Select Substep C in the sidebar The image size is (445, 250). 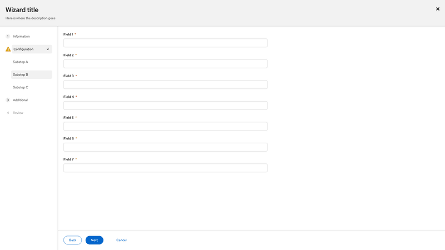[21, 87]
